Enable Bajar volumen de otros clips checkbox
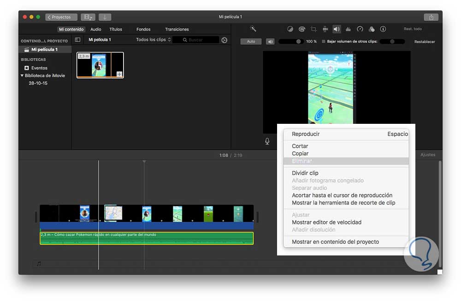The image size is (461, 301). point(324,41)
